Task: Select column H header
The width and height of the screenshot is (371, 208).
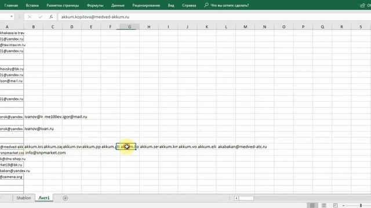Action: coord(149,27)
